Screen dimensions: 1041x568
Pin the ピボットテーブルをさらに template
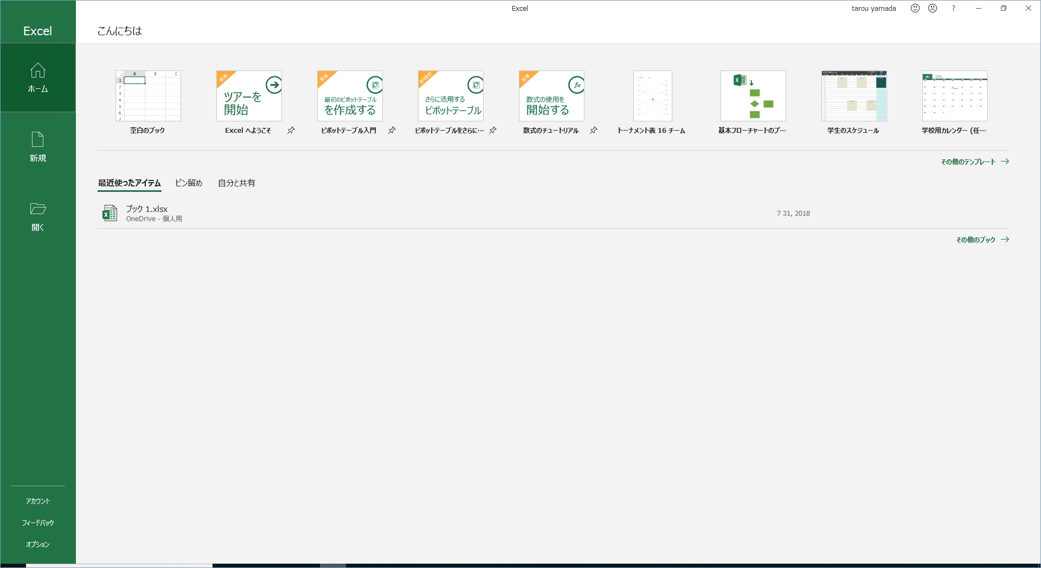pos(493,130)
